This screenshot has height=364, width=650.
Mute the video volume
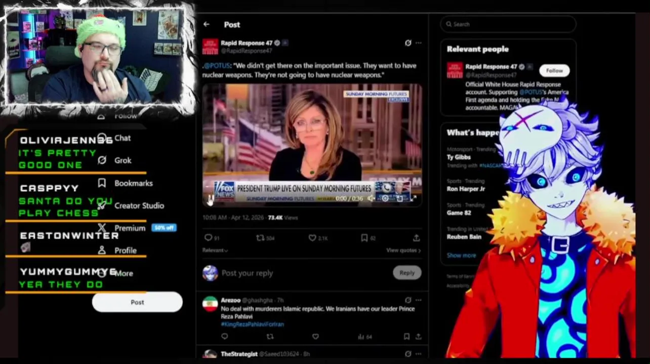[372, 199]
